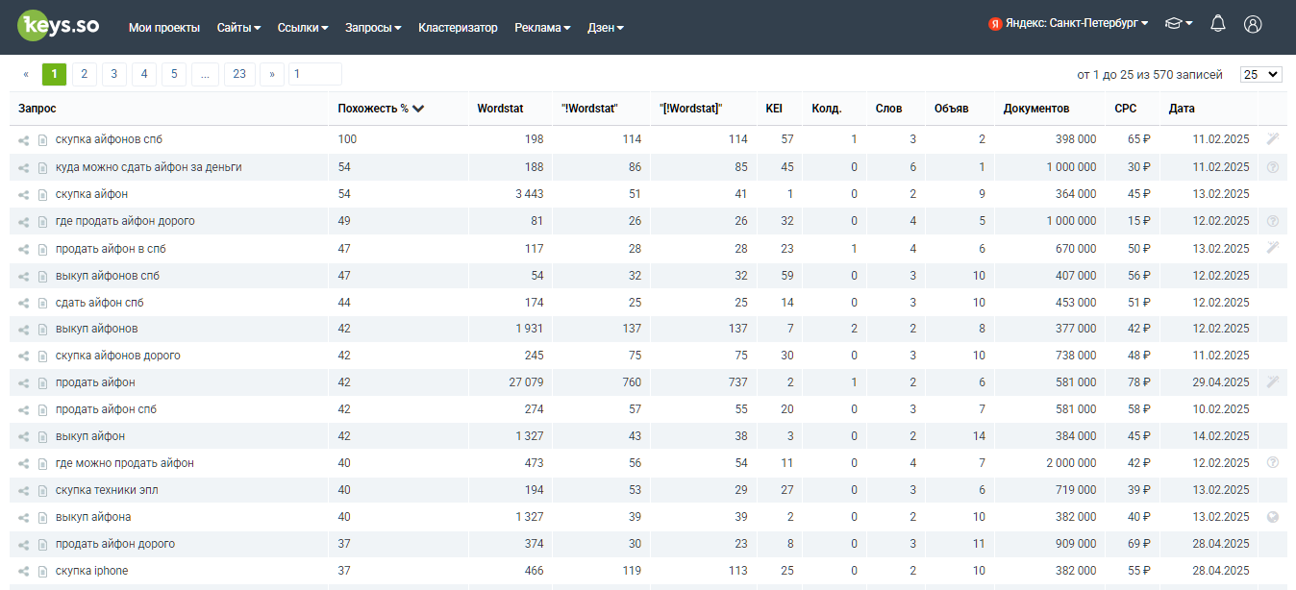Click the page number input field
This screenshot has width=1296, height=590.
click(315, 74)
